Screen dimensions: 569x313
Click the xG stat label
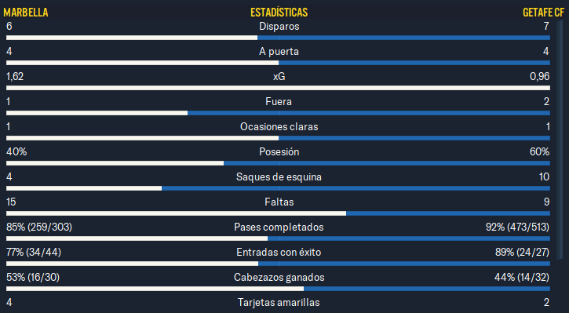(279, 76)
